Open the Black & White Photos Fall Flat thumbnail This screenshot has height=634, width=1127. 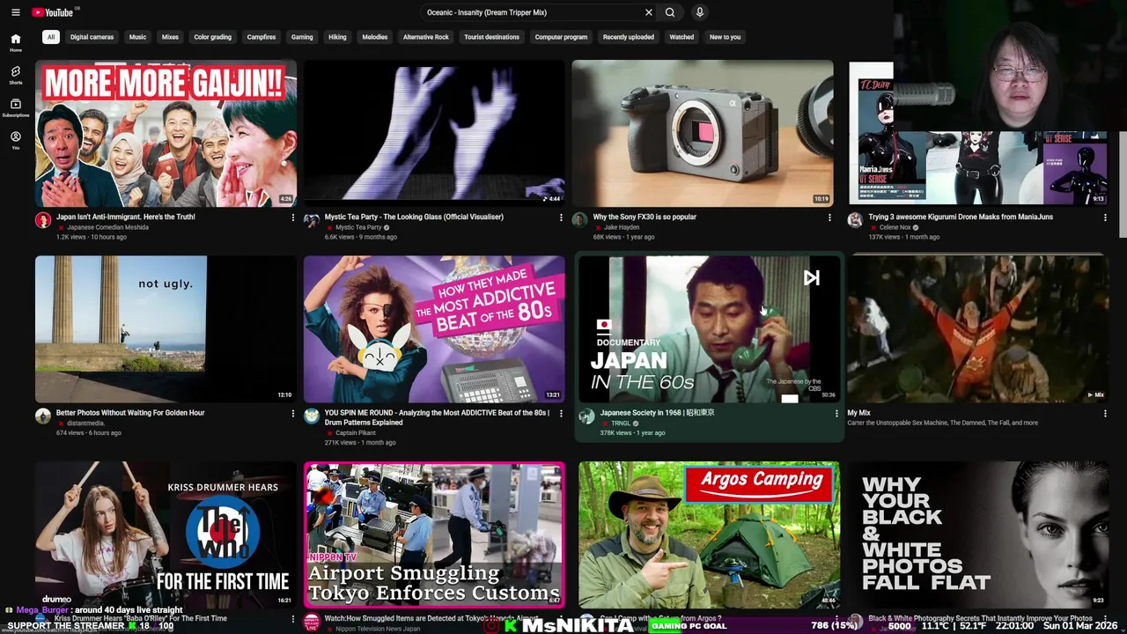(977, 534)
